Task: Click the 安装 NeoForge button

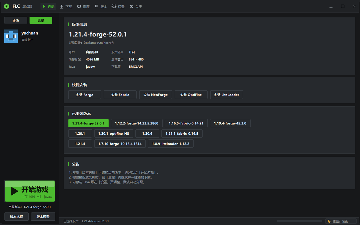Action: point(155,95)
